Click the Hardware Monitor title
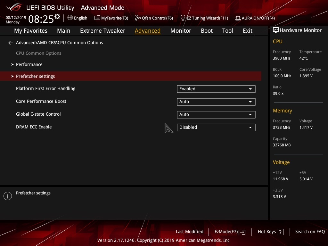This screenshot has width=328, height=246. (x=300, y=30)
